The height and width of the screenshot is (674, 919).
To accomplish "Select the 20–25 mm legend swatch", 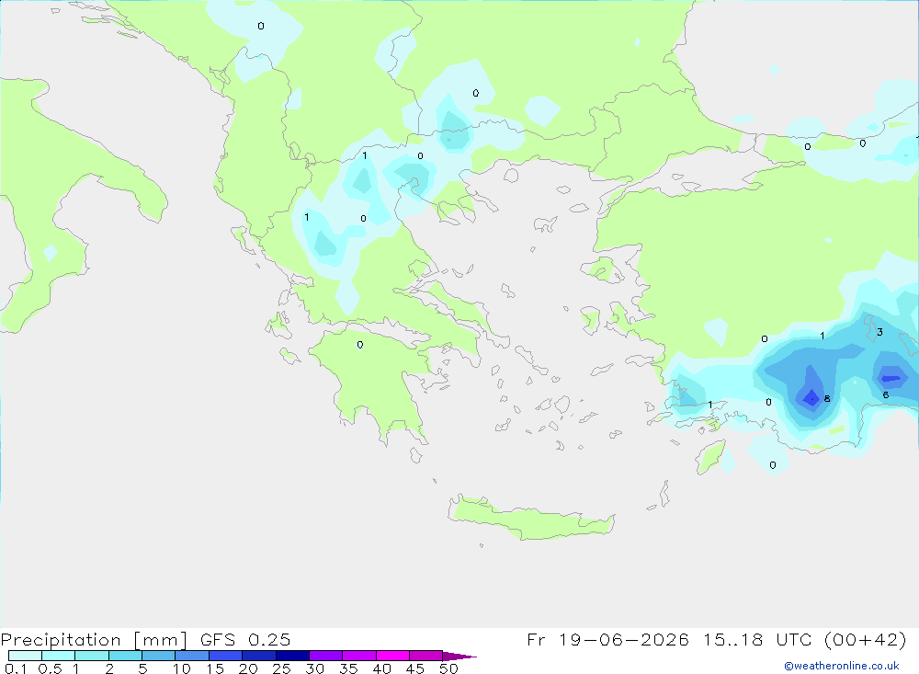I will coord(259,656).
